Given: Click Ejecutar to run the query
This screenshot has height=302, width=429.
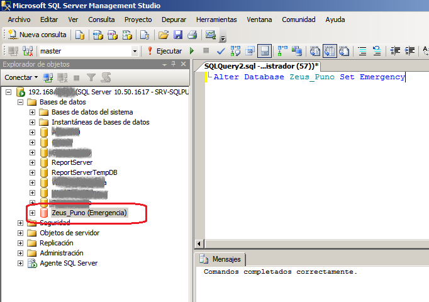Looking at the screenshot, I should (164, 51).
